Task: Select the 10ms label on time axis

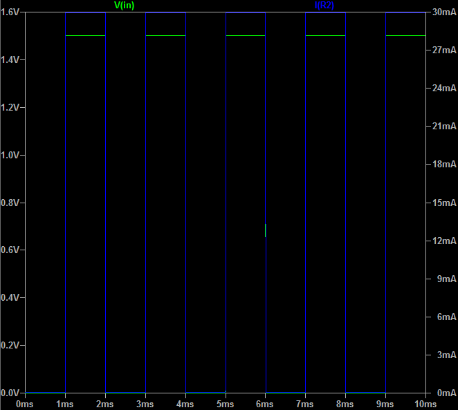Action: 423,403
